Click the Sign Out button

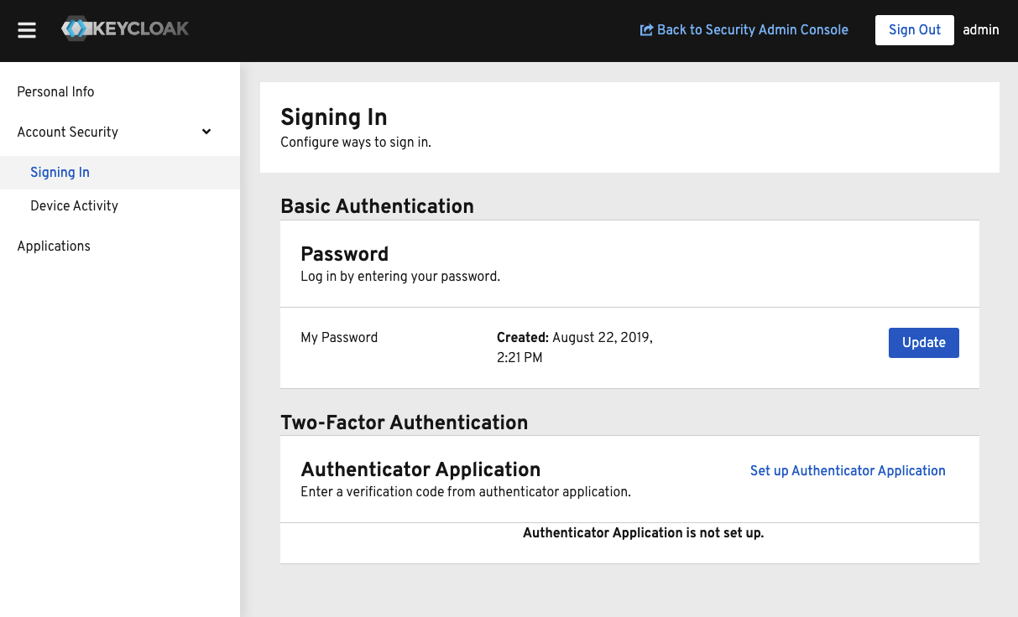(914, 29)
